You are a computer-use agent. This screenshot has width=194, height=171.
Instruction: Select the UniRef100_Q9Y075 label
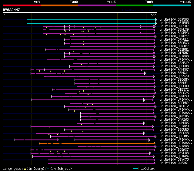(x=174, y=160)
